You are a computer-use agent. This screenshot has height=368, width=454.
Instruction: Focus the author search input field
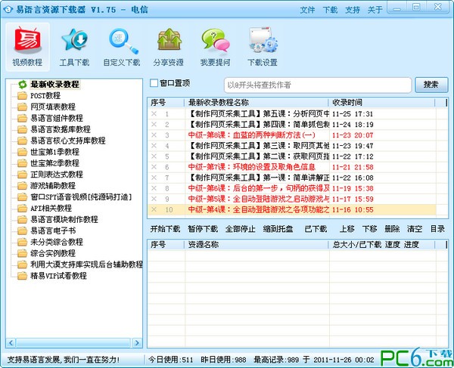(x=318, y=85)
